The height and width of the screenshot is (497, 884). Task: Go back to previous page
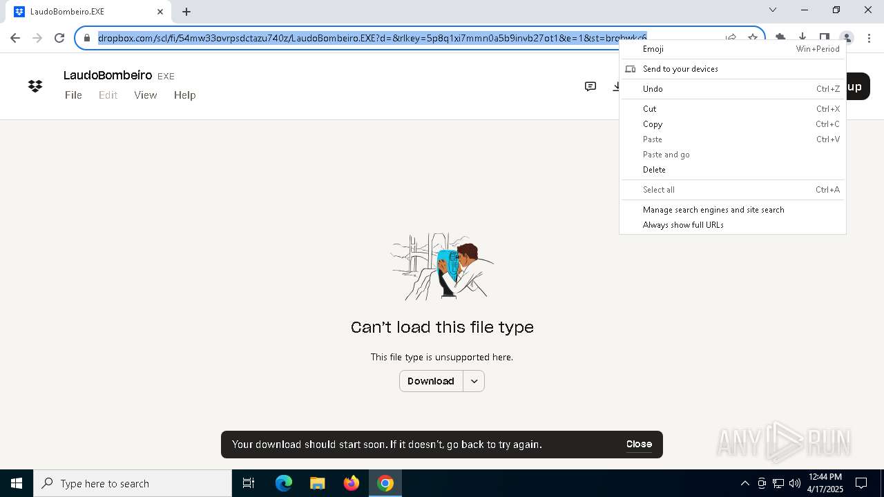click(15, 38)
